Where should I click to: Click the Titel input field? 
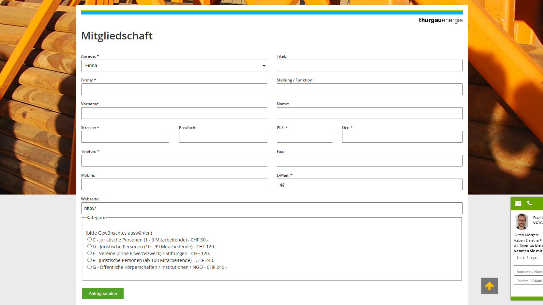(x=370, y=65)
